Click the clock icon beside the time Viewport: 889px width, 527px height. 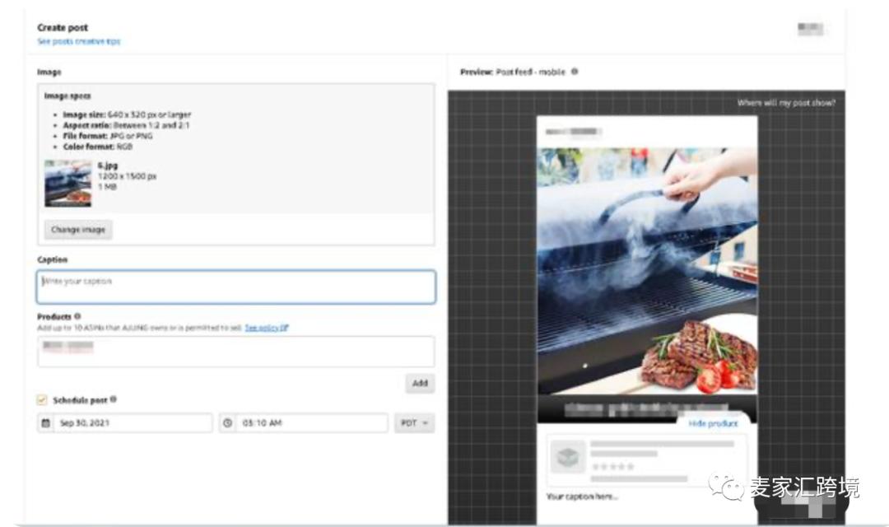[x=228, y=423]
